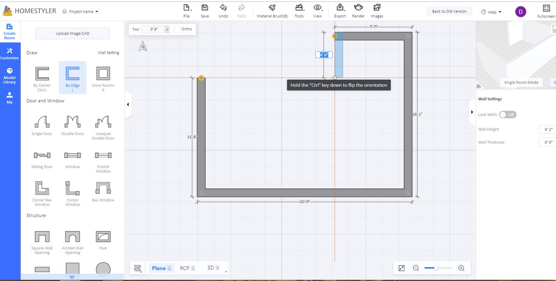Screen dimensions: 556x281
Task: Open the Render teapot icon
Action: [x=358, y=7]
